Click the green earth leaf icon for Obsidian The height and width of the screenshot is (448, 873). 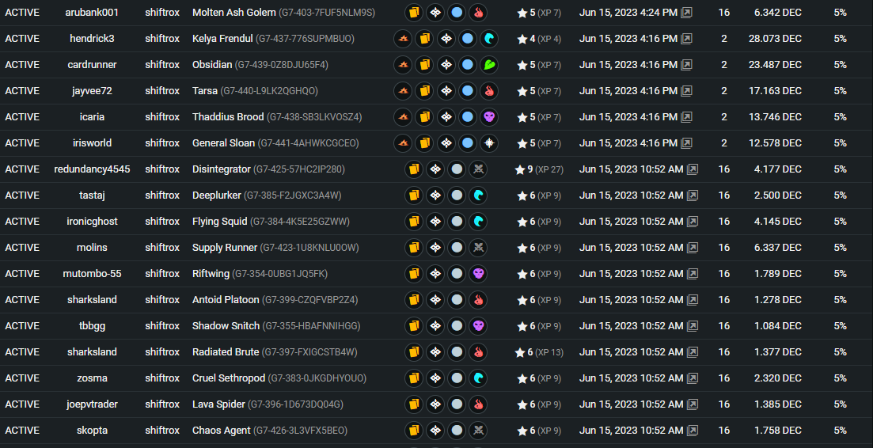pyautogui.click(x=489, y=65)
